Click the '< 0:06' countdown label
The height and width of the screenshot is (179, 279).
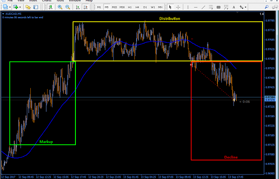click(245, 102)
